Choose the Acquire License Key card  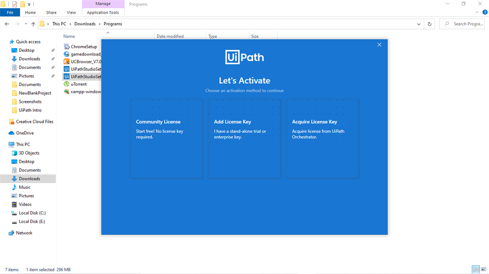(x=322, y=139)
